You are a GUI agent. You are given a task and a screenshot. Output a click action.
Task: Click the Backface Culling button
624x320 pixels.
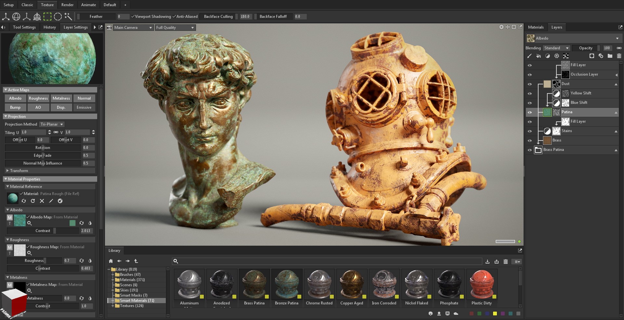pos(218,17)
